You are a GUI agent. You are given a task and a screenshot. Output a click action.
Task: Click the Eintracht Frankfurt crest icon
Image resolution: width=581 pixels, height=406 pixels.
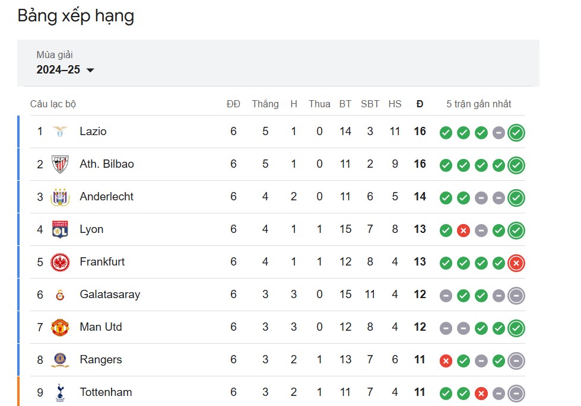click(x=60, y=262)
